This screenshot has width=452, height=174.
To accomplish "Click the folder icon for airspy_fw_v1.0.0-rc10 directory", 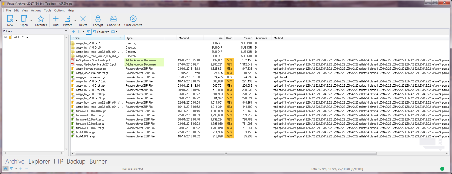I will [73, 43].
